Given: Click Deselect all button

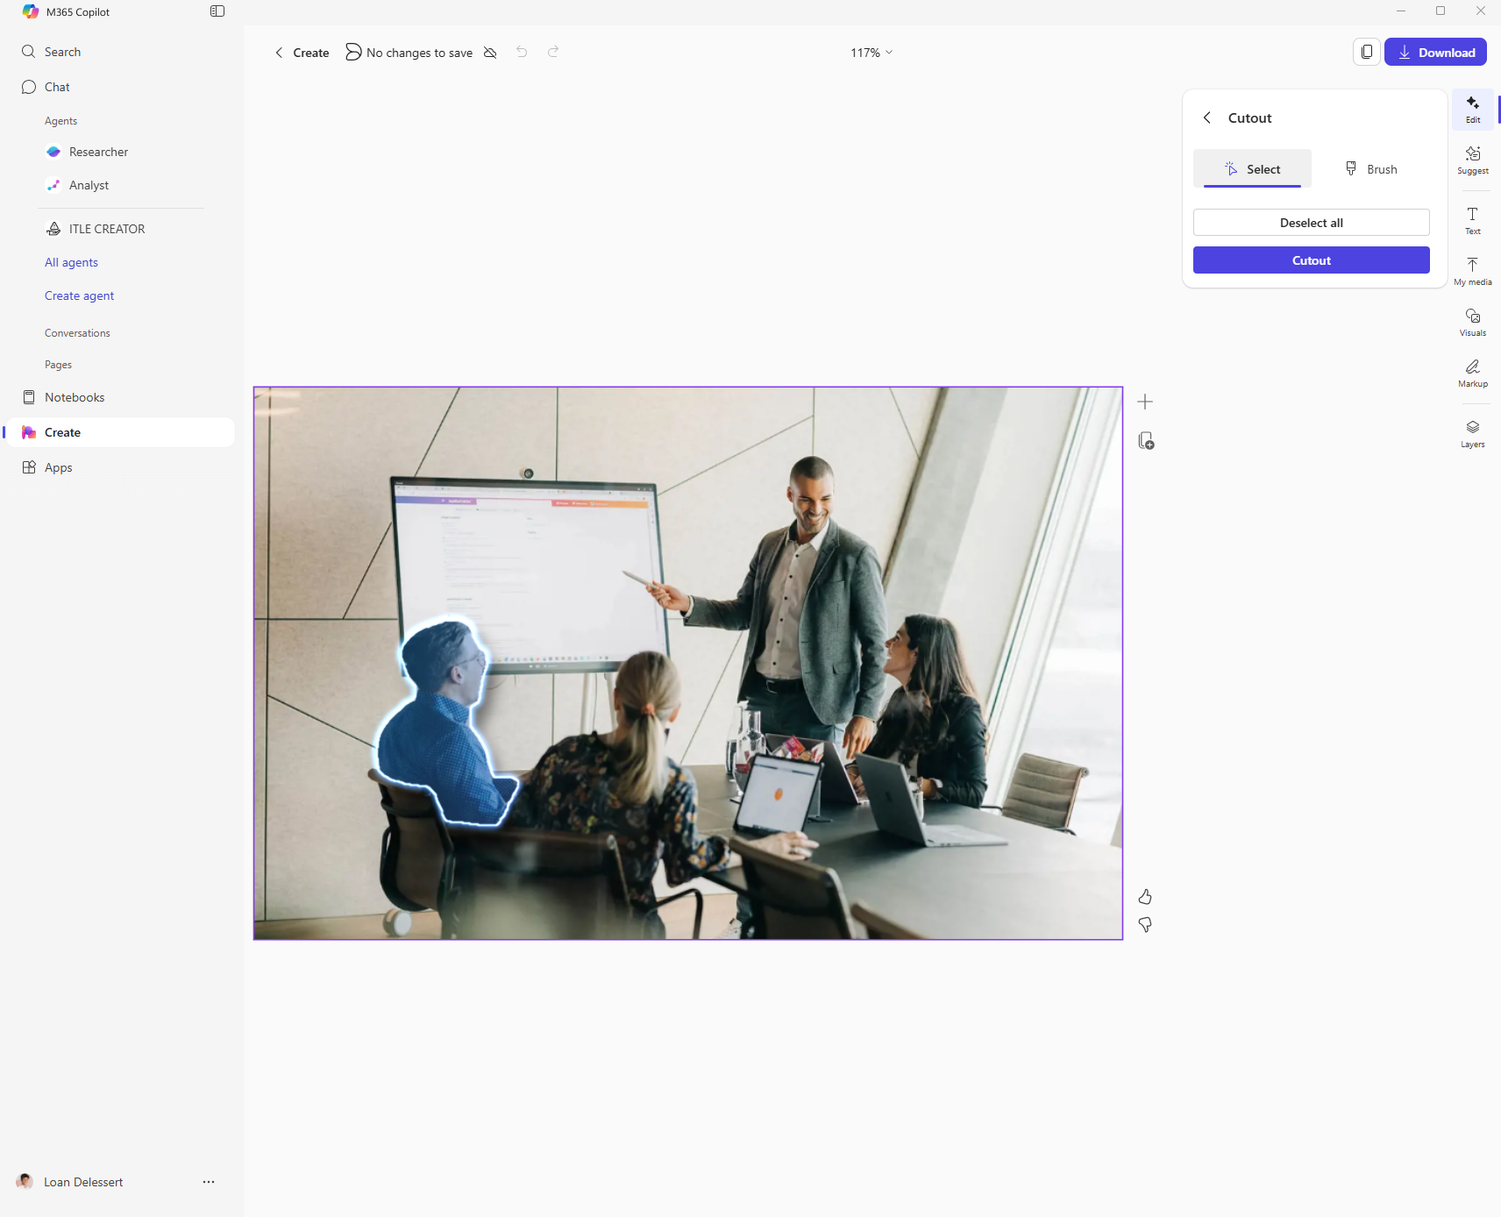Looking at the screenshot, I should point(1311,223).
